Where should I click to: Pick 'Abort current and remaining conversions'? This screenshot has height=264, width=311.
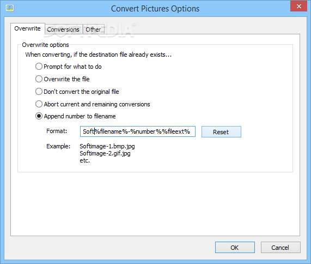click(93, 104)
